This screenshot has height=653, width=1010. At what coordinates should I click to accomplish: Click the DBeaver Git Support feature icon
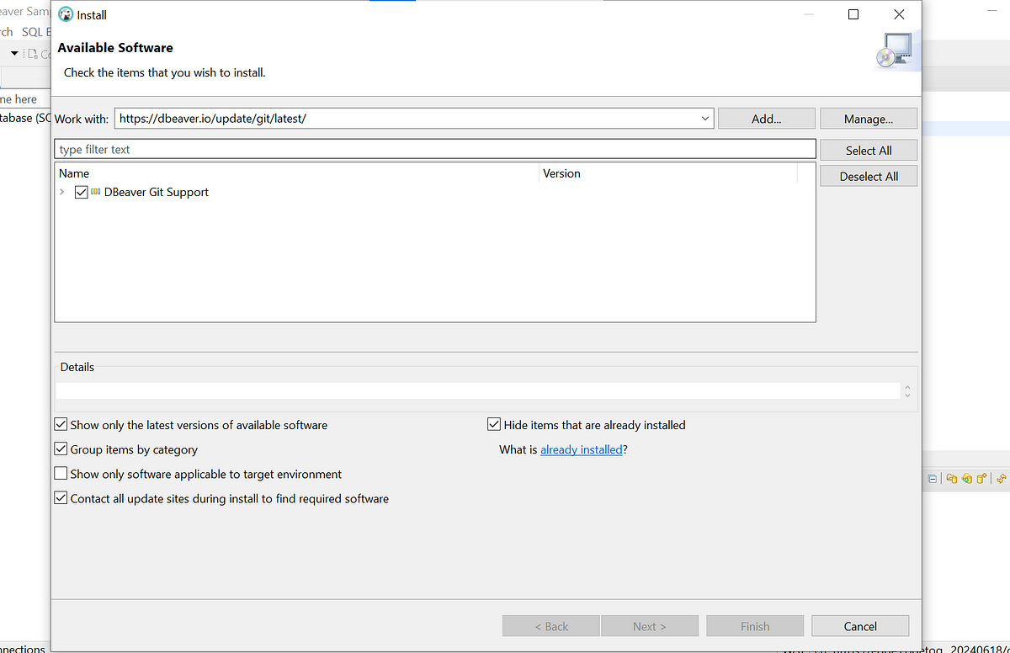(x=95, y=192)
